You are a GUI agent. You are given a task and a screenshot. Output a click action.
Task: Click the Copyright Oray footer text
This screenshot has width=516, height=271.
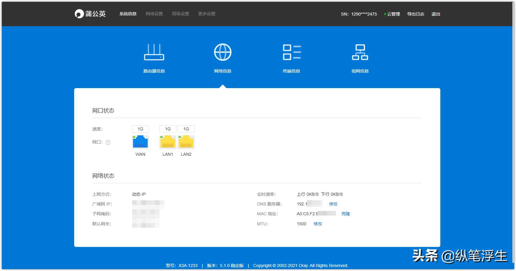point(301,266)
